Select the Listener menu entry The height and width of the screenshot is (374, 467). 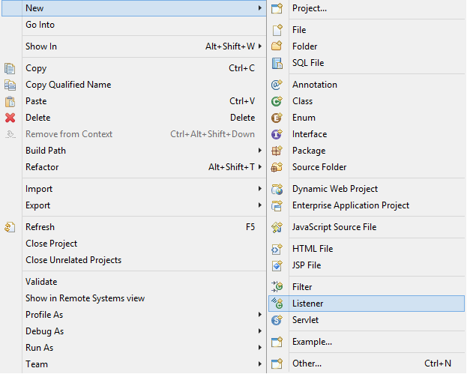(x=307, y=304)
